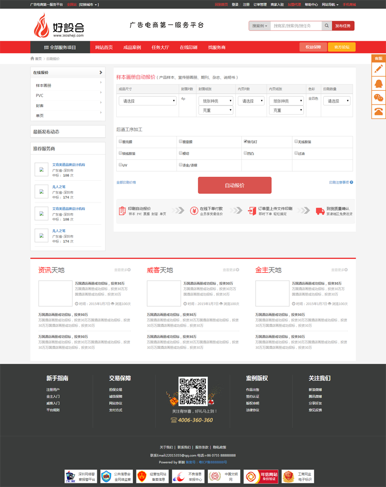Check the UV checkbox

(x=120, y=165)
